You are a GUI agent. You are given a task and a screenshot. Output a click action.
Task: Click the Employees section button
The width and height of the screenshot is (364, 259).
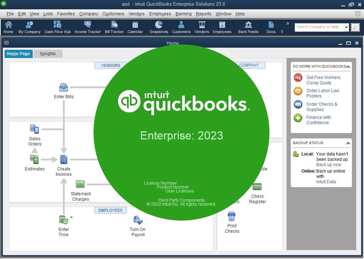point(110,210)
